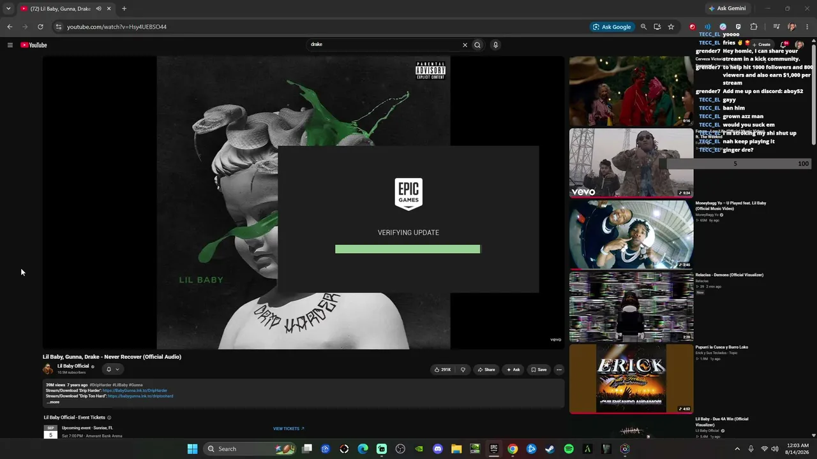Screen dimensions: 817x459
Task: Open the YouTube guide hamburger menu
Action: [x=10, y=45]
